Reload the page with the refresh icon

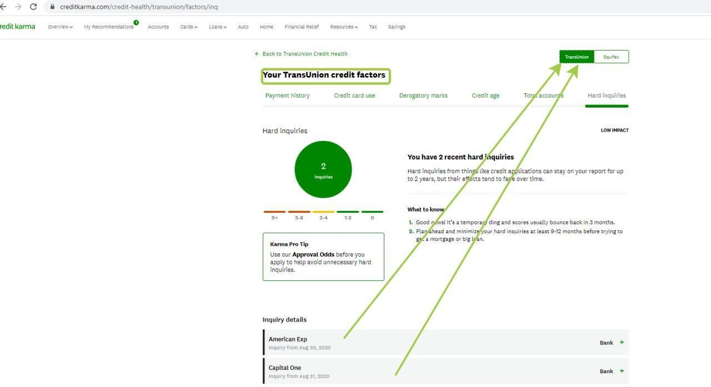click(x=33, y=7)
